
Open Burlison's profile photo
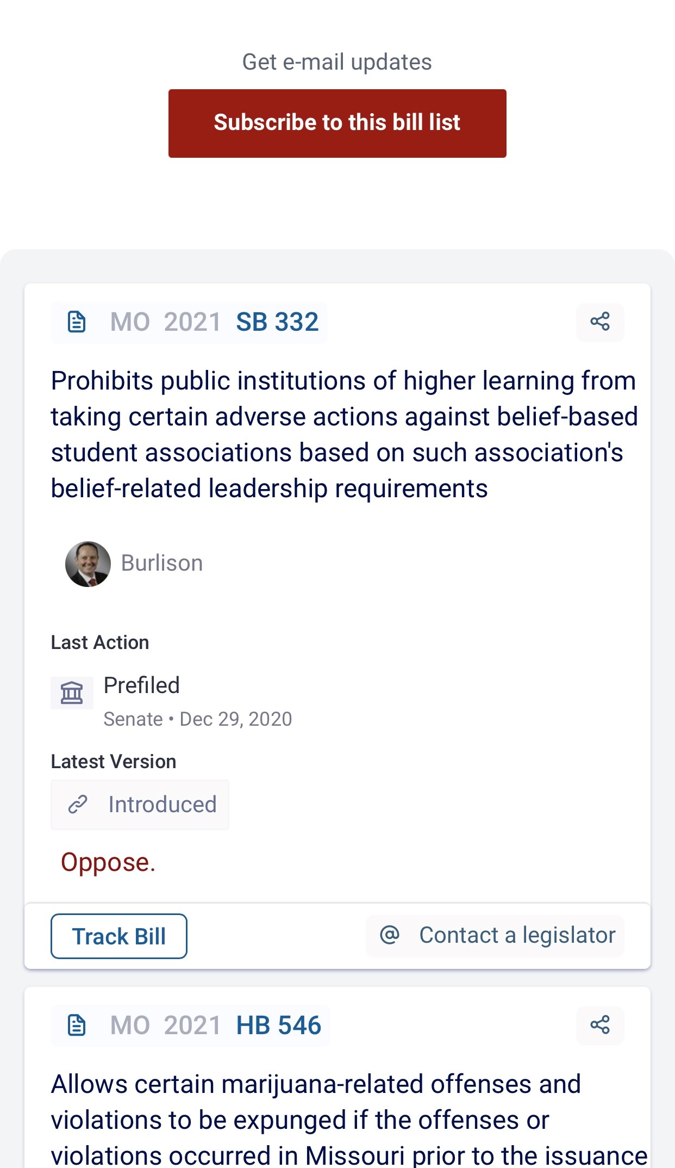coord(88,564)
